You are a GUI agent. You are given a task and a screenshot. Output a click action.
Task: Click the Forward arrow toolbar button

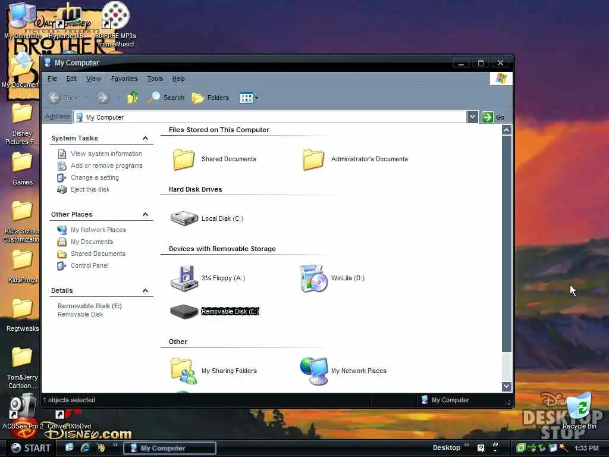(103, 98)
